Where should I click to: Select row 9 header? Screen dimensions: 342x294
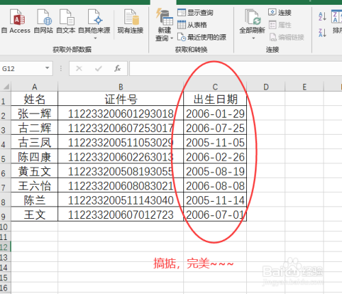(5, 215)
